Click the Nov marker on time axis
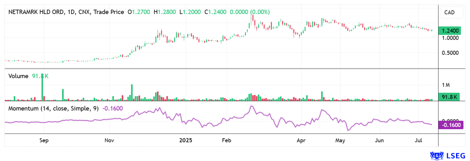 tap(109, 140)
